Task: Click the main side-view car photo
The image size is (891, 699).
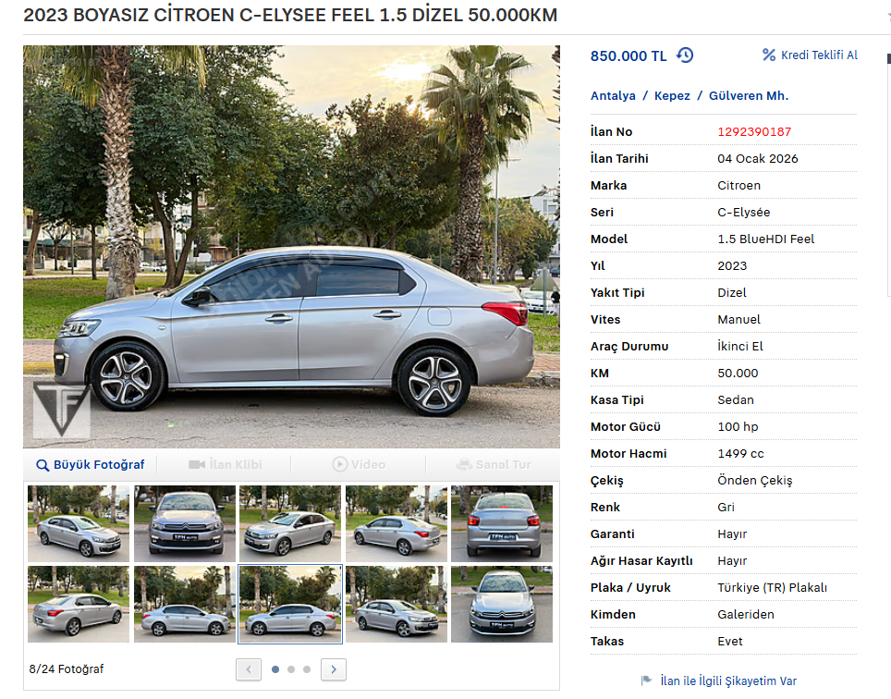Action: 291,247
